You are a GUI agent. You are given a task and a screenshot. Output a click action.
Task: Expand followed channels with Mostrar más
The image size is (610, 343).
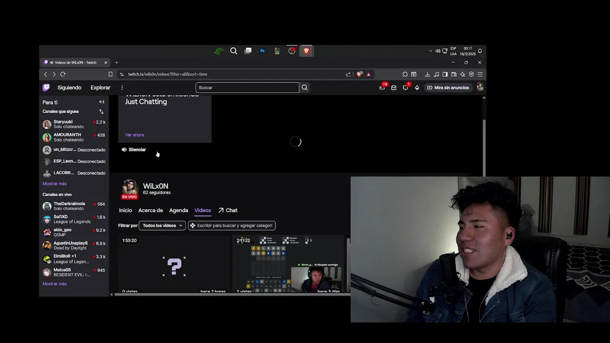pos(54,183)
